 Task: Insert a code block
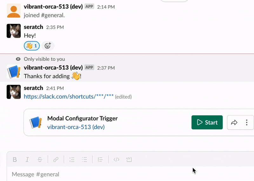[x=129, y=160]
